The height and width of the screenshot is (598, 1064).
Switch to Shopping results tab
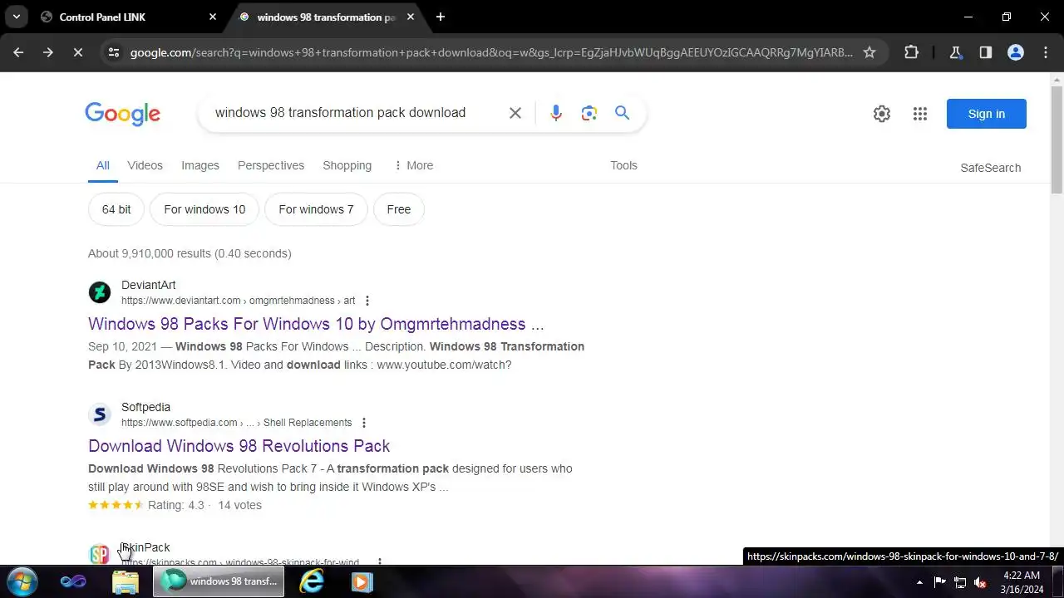(x=347, y=165)
